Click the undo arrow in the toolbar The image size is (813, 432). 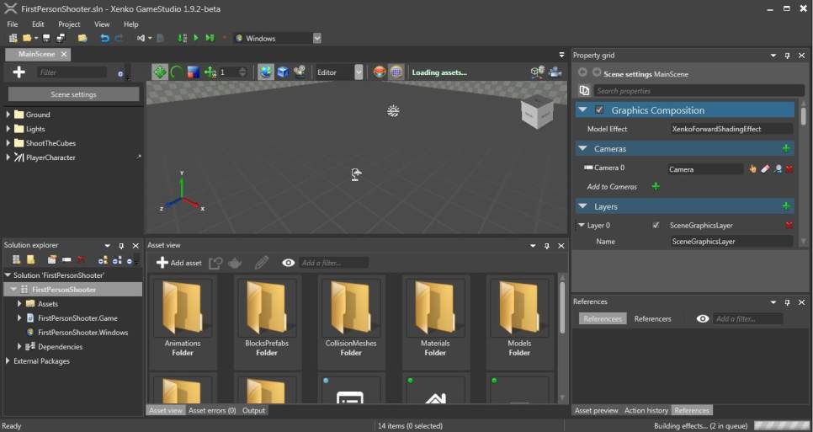[x=104, y=38]
